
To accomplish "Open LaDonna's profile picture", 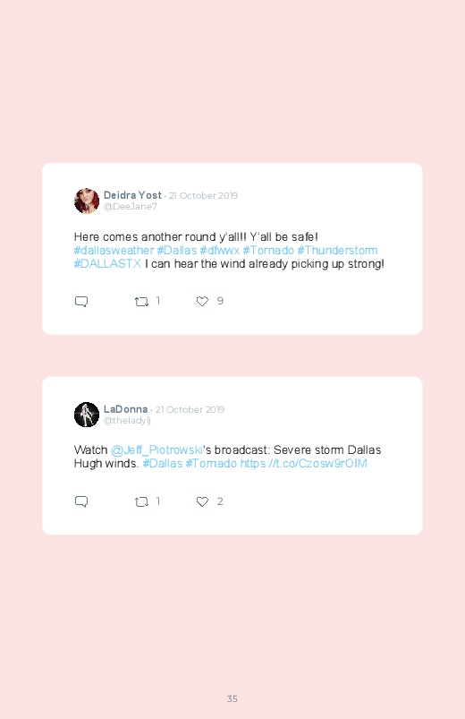I will click(87, 415).
